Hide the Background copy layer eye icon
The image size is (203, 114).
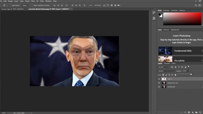[x=159, y=83]
